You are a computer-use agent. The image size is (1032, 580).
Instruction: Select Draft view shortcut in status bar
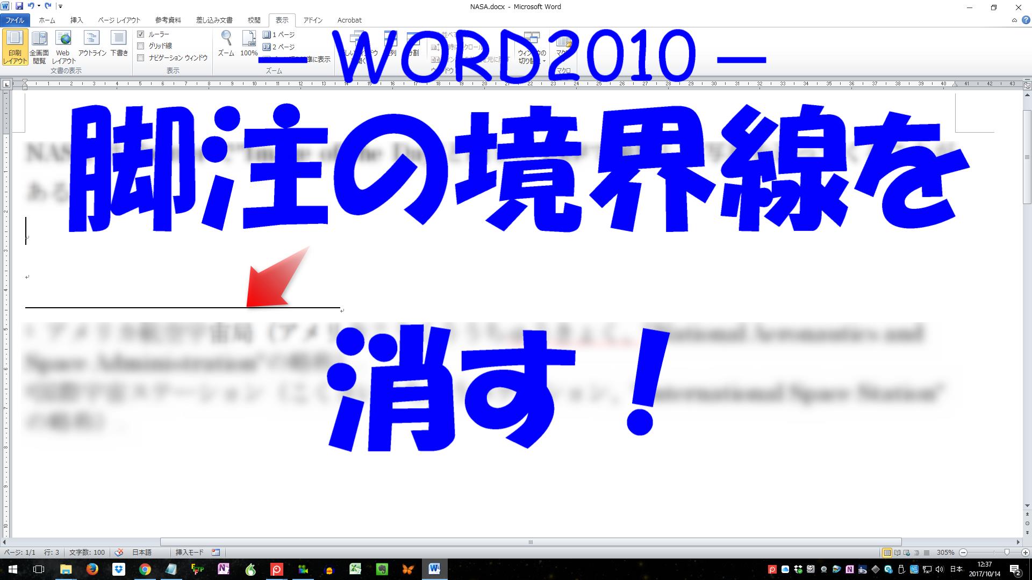pos(927,552)
